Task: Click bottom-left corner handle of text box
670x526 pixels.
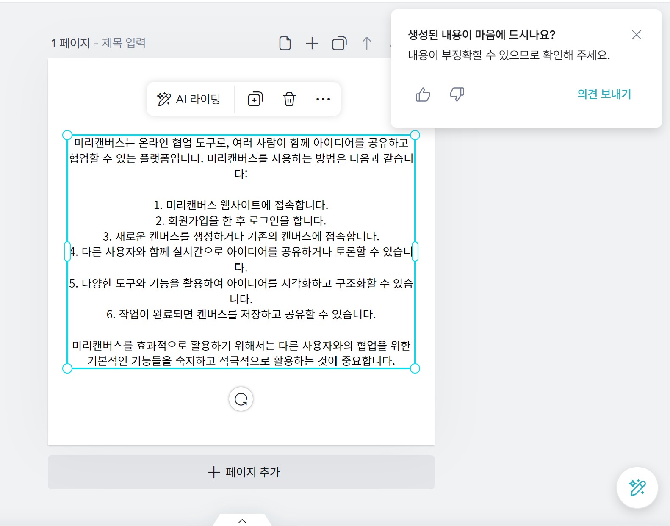Action: click(x=67, y=368)
